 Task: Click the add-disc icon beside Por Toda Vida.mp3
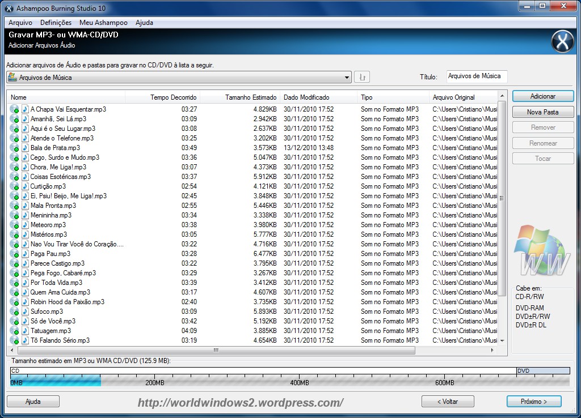coord(14,283)
